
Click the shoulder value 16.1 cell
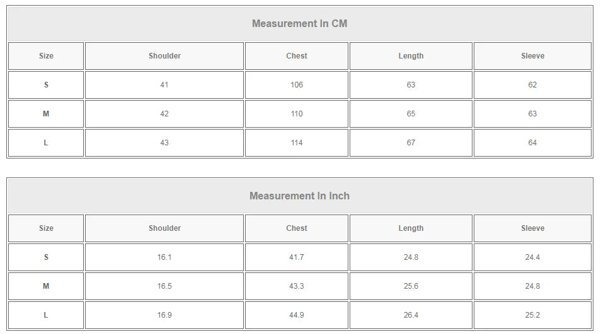(164, 257)
